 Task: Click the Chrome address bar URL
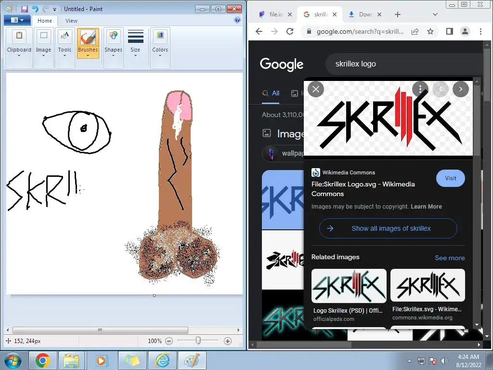coord(360,31)
